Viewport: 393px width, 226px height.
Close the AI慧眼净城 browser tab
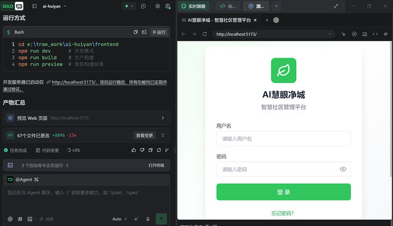(255, 20)
